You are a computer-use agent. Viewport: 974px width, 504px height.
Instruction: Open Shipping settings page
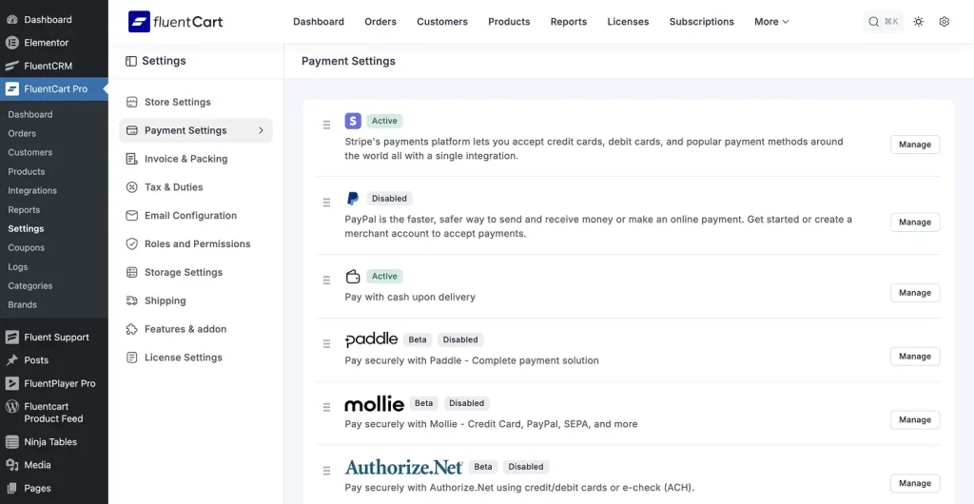pyautogui.click(x=196, y=300)
